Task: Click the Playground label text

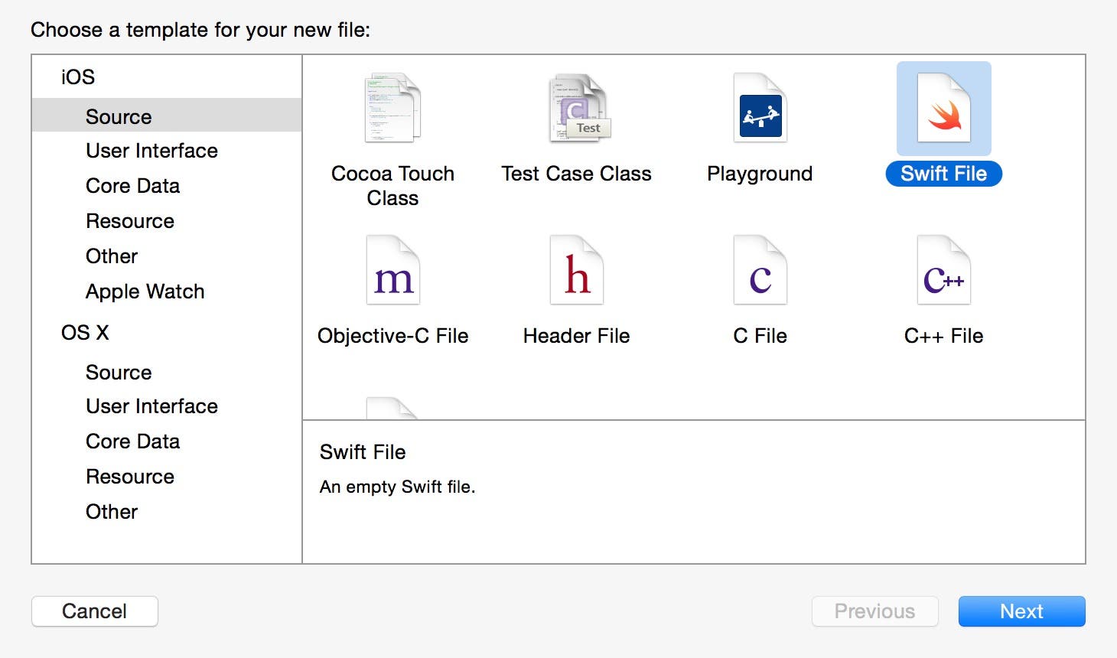Action: click(x=760, y=174)
